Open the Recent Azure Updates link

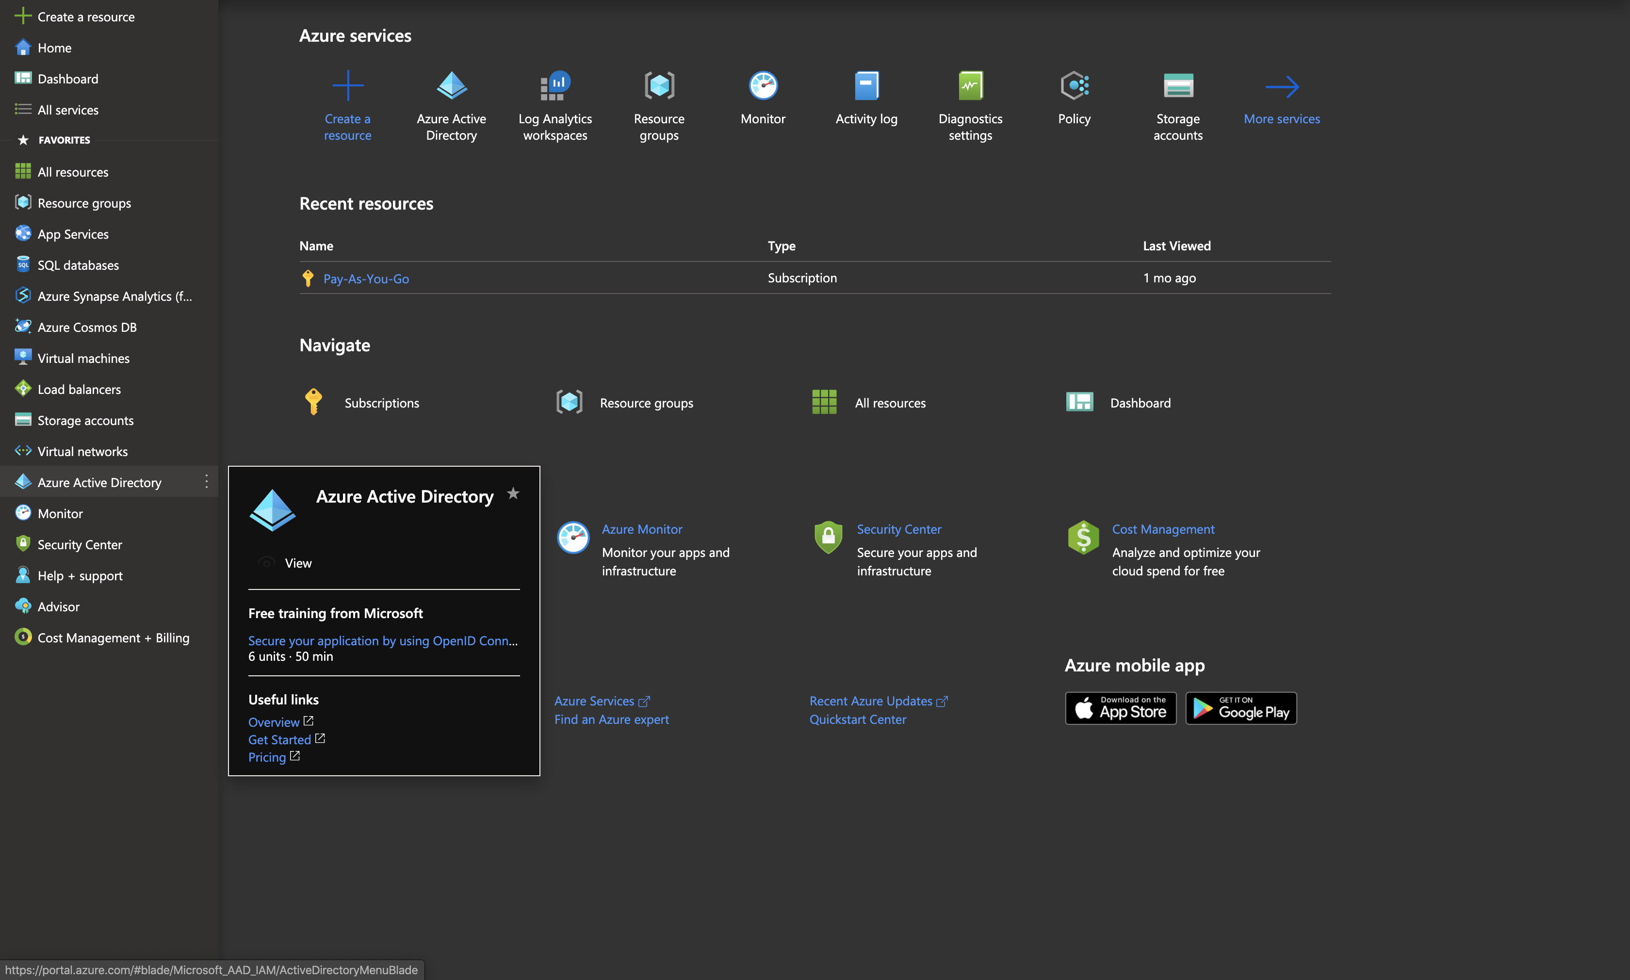tap(879, 701)
